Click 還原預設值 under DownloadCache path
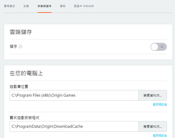This screenshot has width=175, height=138. pos(160,136)
